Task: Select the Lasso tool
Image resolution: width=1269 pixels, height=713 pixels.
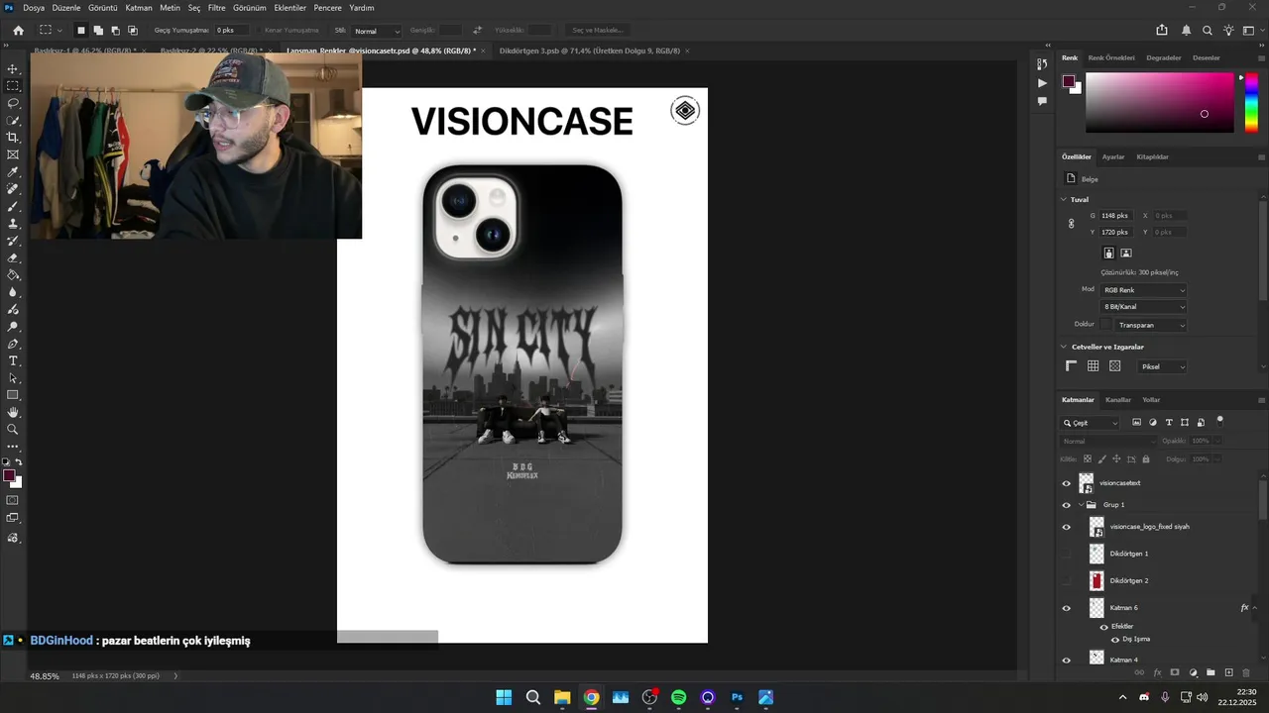Action: [13, 103]
